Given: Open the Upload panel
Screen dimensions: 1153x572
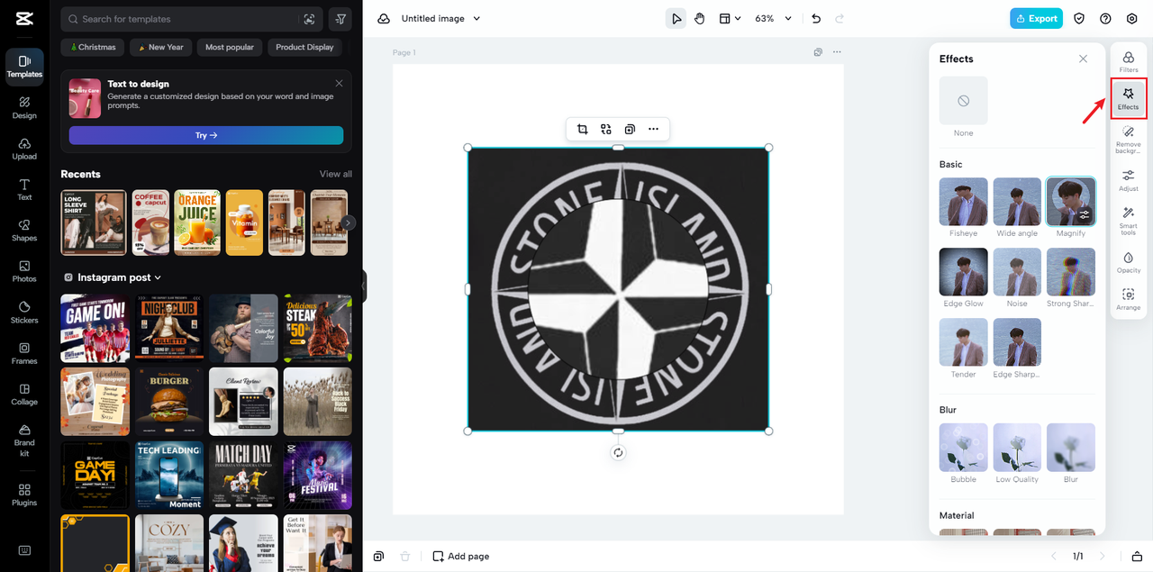Looking at the screenshot, I should (24, 149).
